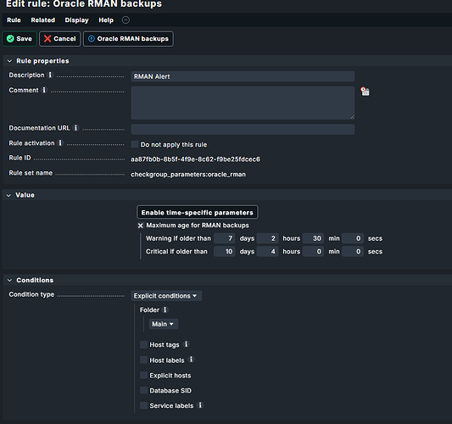This screenshot has height=424, width=452.
Task: Go to the Oracle RMAN backups ruleset
Action: tap(128, 39)
